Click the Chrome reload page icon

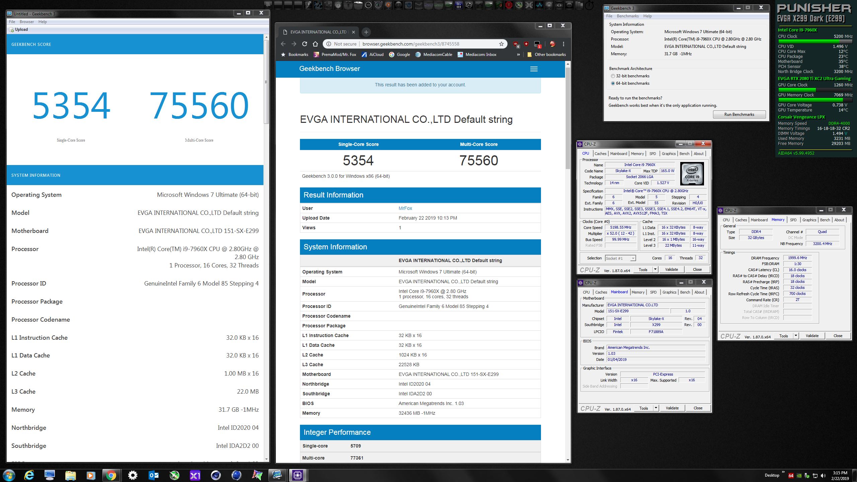pos(304,44)
